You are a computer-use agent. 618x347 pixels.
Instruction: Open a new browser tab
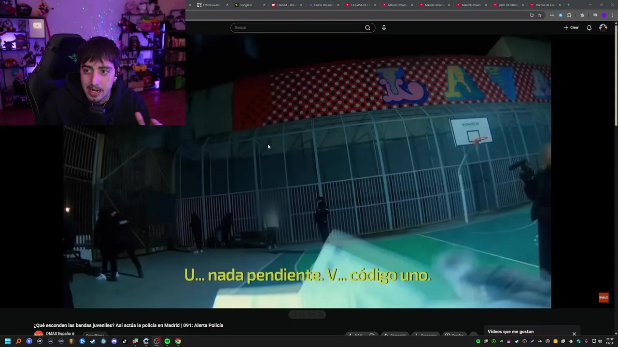click(x=568, y=5)
